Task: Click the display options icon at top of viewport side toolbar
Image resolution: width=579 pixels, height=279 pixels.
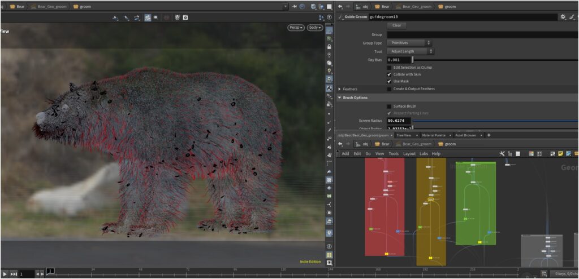Action: coord(330,30)
